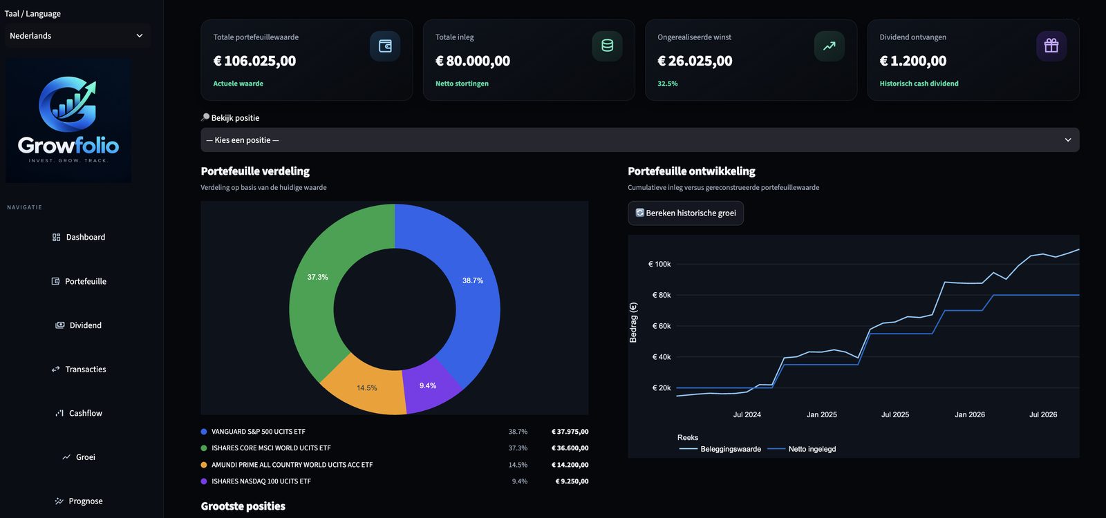Click the Historisch cash dividend label
Image resolution: width=1106 pixels, height=518 pixels.
click(x=919, y=84)
